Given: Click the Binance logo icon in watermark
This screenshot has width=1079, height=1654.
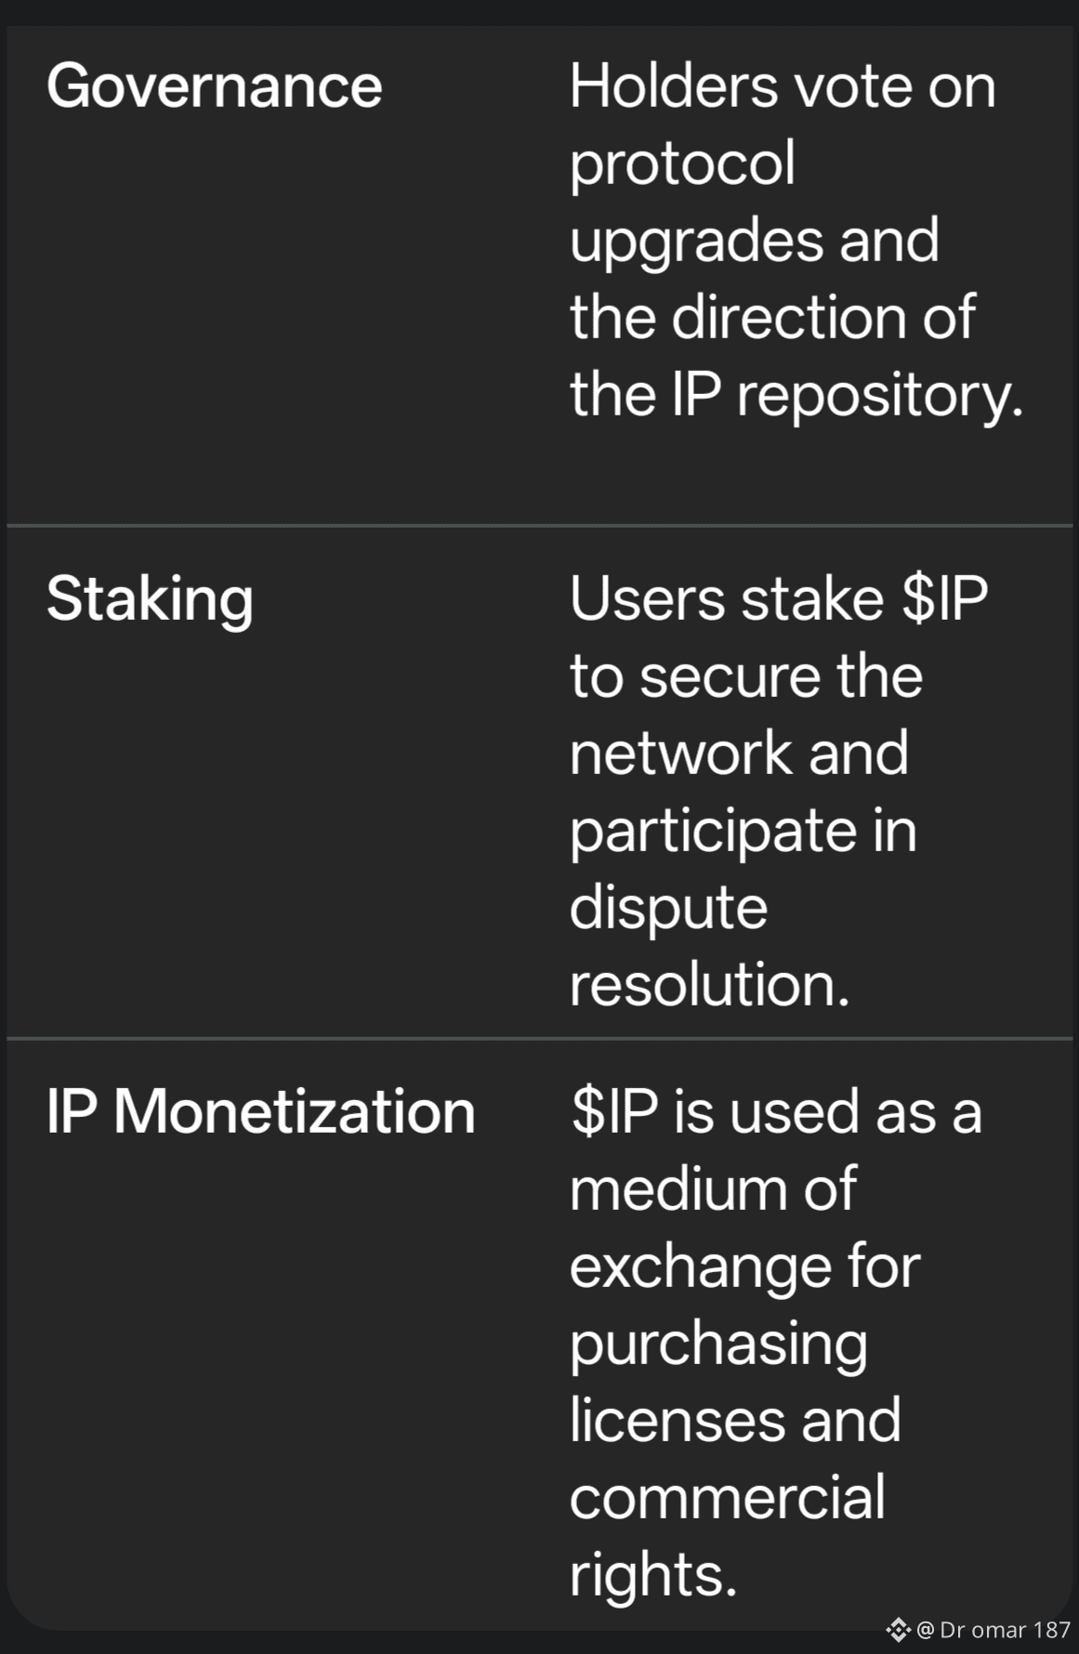Looking at the screenshot, I should 898,1629.
